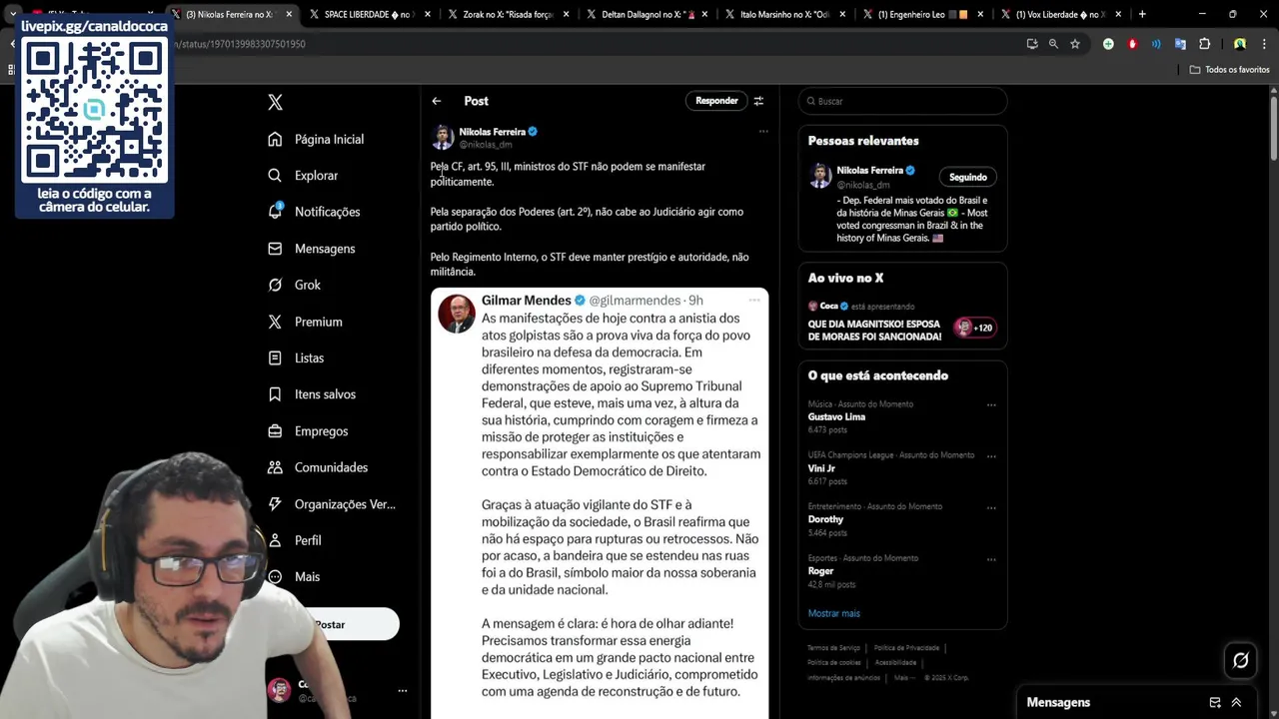
Task: Open reply filter settings icon beside Responder
Action: 758,101
